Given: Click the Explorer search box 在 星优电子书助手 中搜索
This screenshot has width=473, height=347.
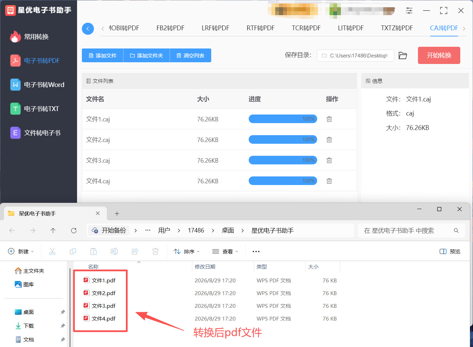Looking at the screenshot, I should (411, 230).
